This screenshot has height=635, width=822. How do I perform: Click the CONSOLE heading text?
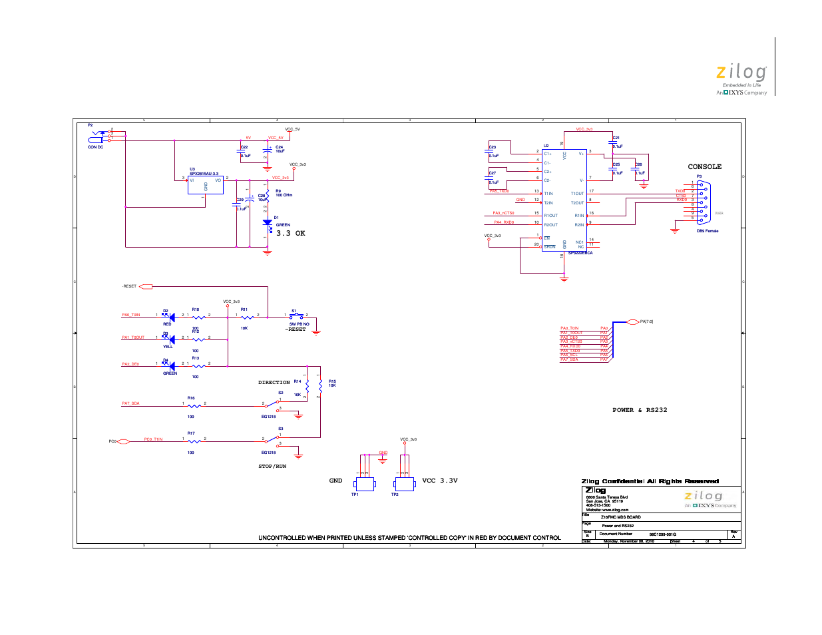tap(705, 167)
